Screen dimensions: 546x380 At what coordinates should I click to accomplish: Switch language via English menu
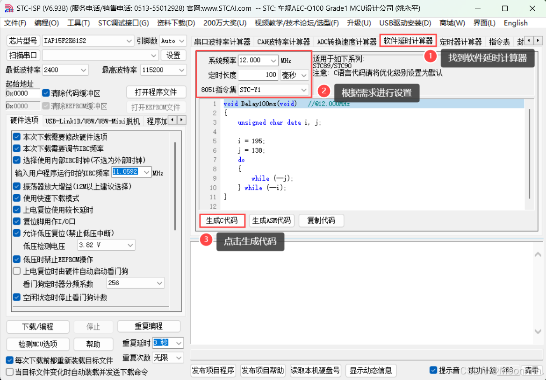[515, 23]
